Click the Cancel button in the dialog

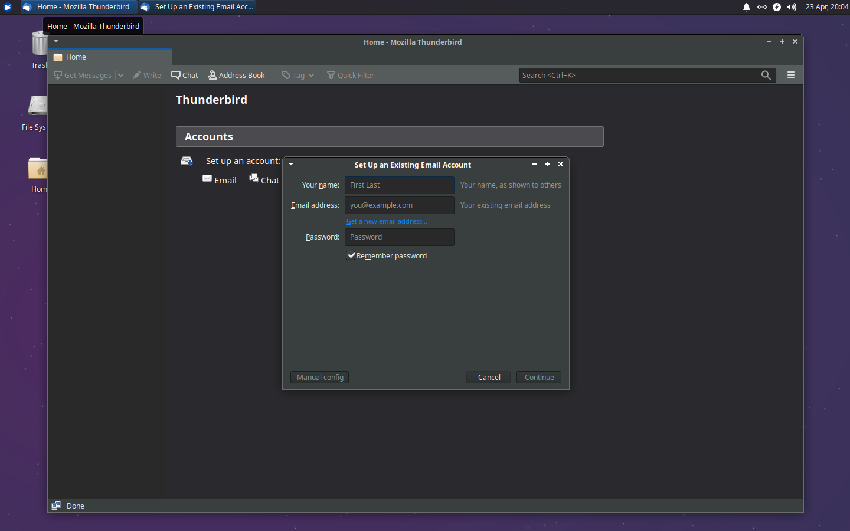pos(488,377)
